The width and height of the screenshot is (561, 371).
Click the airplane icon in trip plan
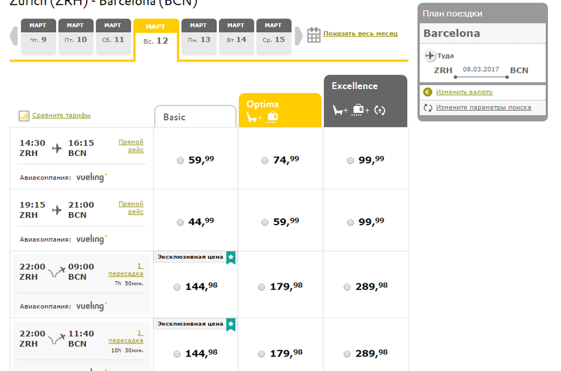[x=430, y=55]
